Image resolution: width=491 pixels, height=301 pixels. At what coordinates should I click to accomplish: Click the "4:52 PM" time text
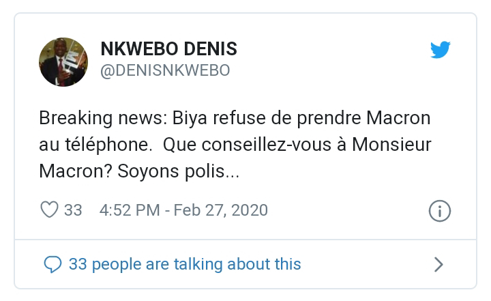pyautogui.click(x=130, y=210)
